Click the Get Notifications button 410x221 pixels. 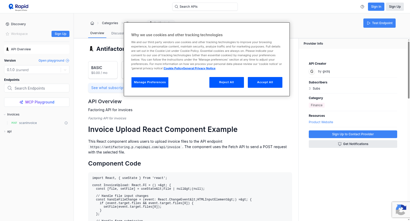pos(353,144)
